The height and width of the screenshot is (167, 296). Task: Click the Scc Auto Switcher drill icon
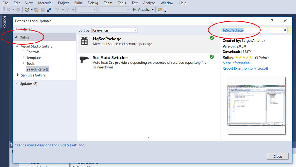click(84, 60)
